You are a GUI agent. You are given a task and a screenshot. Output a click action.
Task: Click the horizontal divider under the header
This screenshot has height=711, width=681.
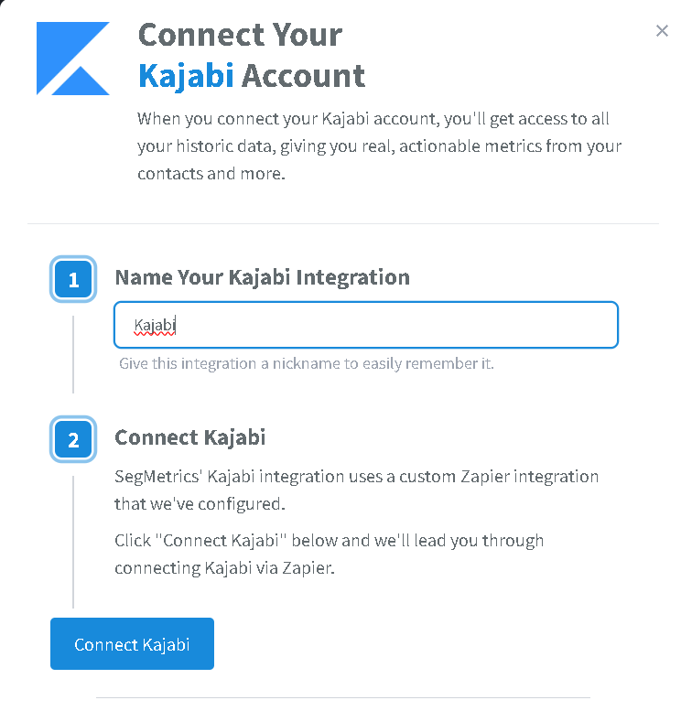343,223
